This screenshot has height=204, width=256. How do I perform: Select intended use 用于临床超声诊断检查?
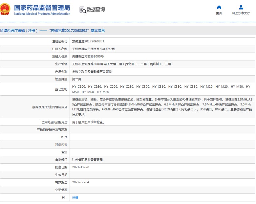(88, 122)
